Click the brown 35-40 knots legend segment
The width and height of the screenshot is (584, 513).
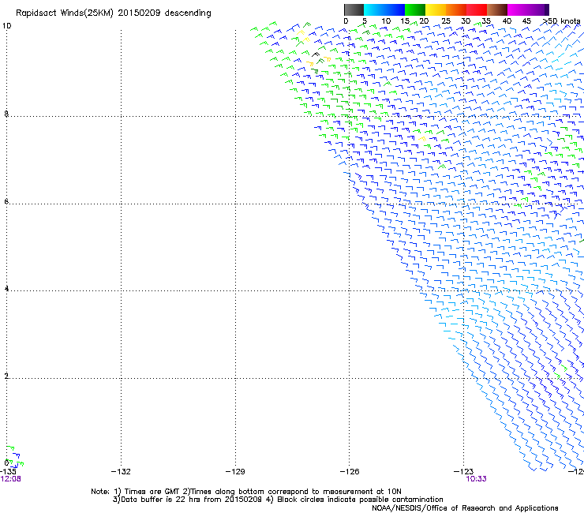(497, 9)
